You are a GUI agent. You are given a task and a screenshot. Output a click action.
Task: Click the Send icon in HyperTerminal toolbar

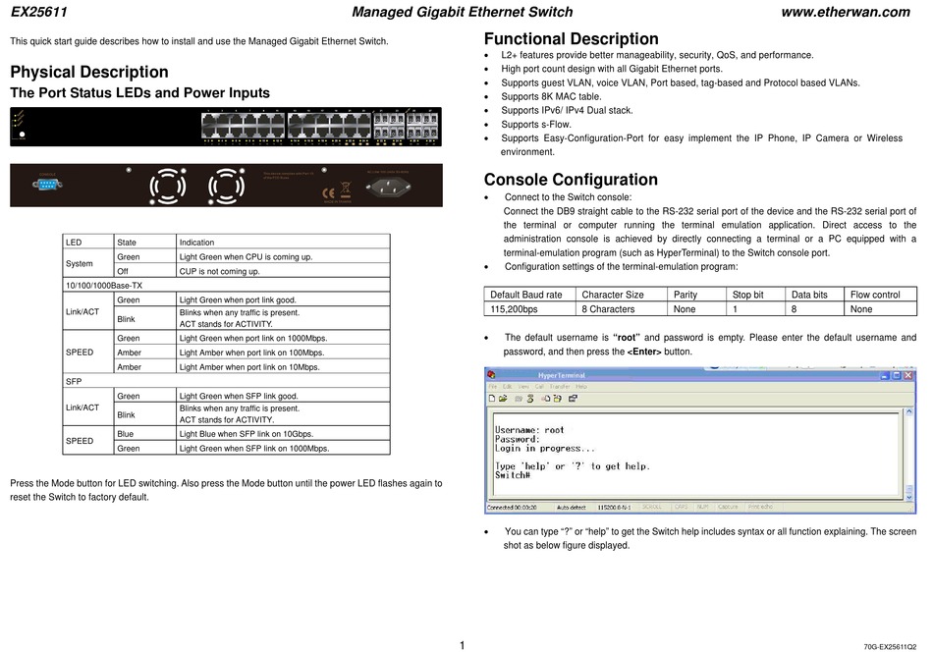pos(546,399)
